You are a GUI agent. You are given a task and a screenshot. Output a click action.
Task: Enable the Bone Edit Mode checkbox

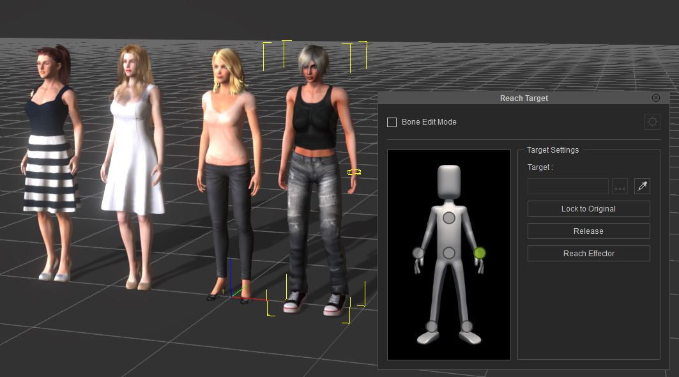coord(392,122)
